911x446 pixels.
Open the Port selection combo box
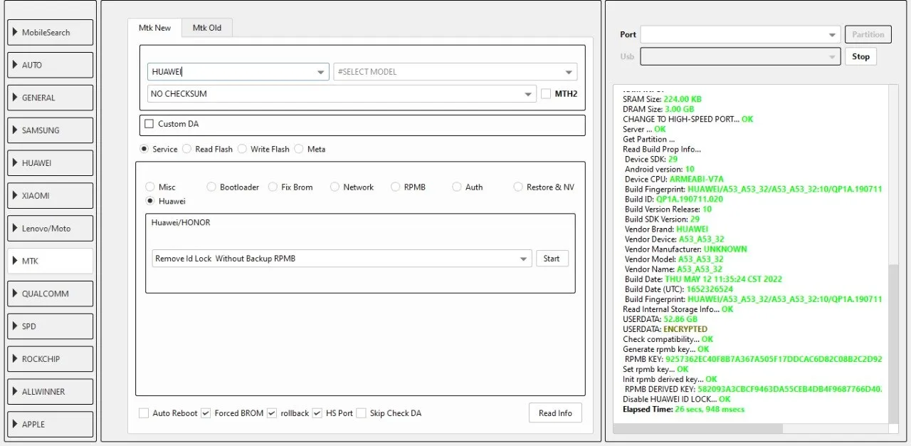point(740,34)
